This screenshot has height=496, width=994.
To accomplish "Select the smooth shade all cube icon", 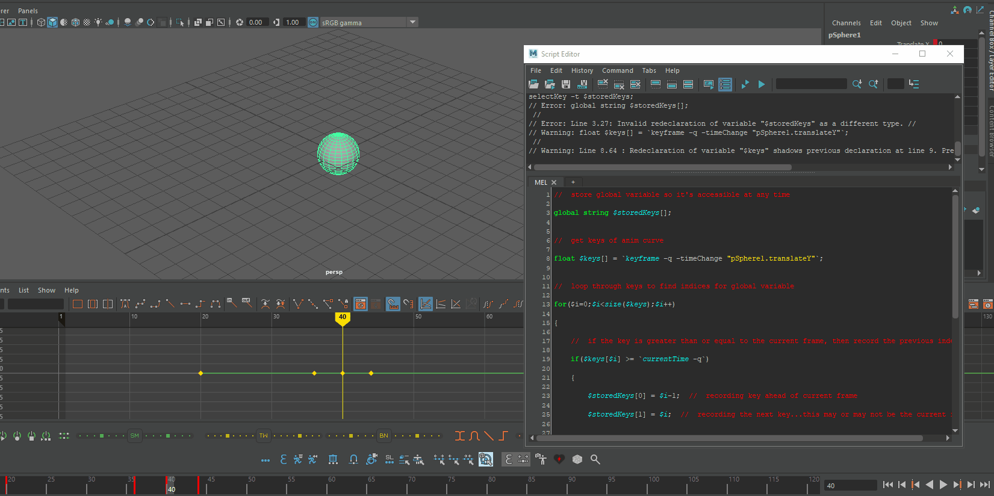I will 52,22.
